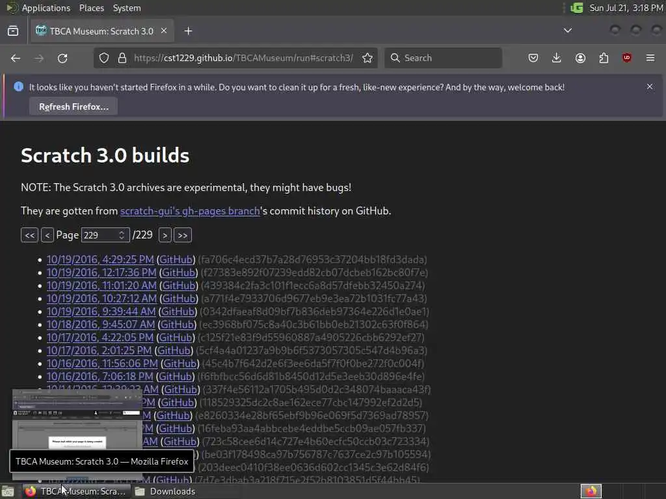Image resolution: width=666 pixels, height=499 pixels.
Task: Click the show desktop icon in bottom panel
Action: [8, 491]
